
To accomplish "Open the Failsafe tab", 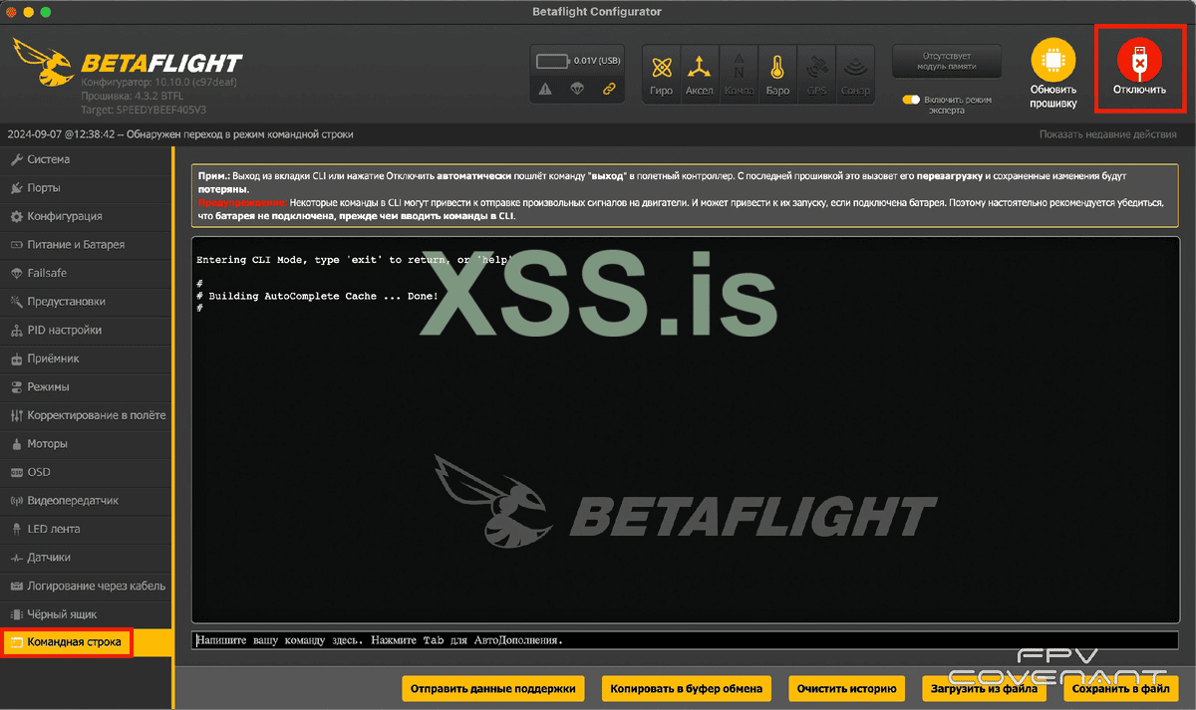I will [87, 273].
